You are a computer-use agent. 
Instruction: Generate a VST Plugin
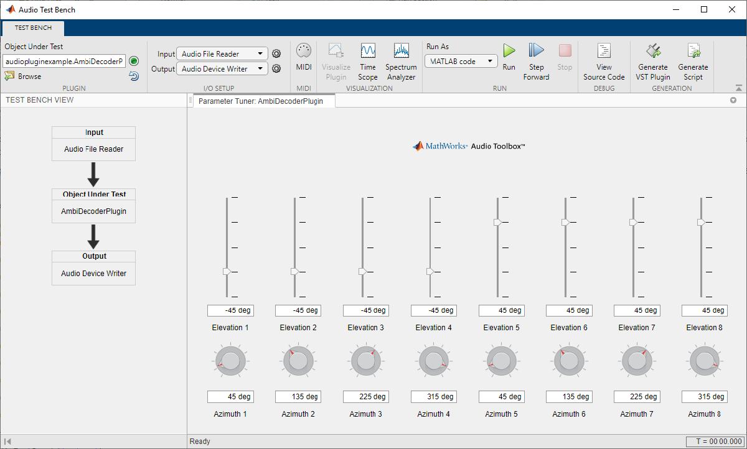tap(653, 62)
